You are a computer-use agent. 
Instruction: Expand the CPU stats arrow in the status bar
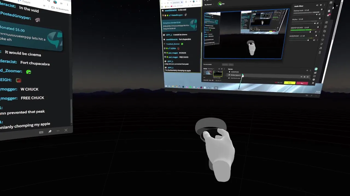coord(221,81)
